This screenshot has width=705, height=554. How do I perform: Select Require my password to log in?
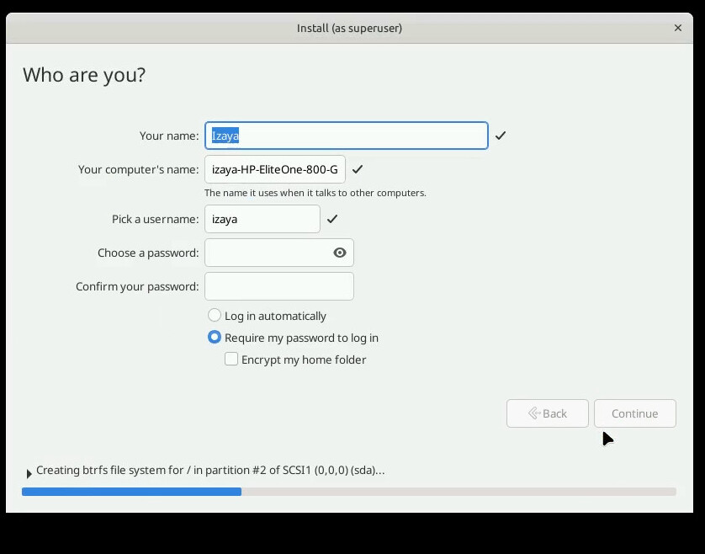click(x=215, y=338)
